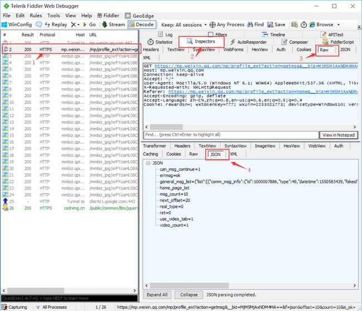Click the Remove X toolbar icon
Screen dimensions: 362x311
[73, 24]
